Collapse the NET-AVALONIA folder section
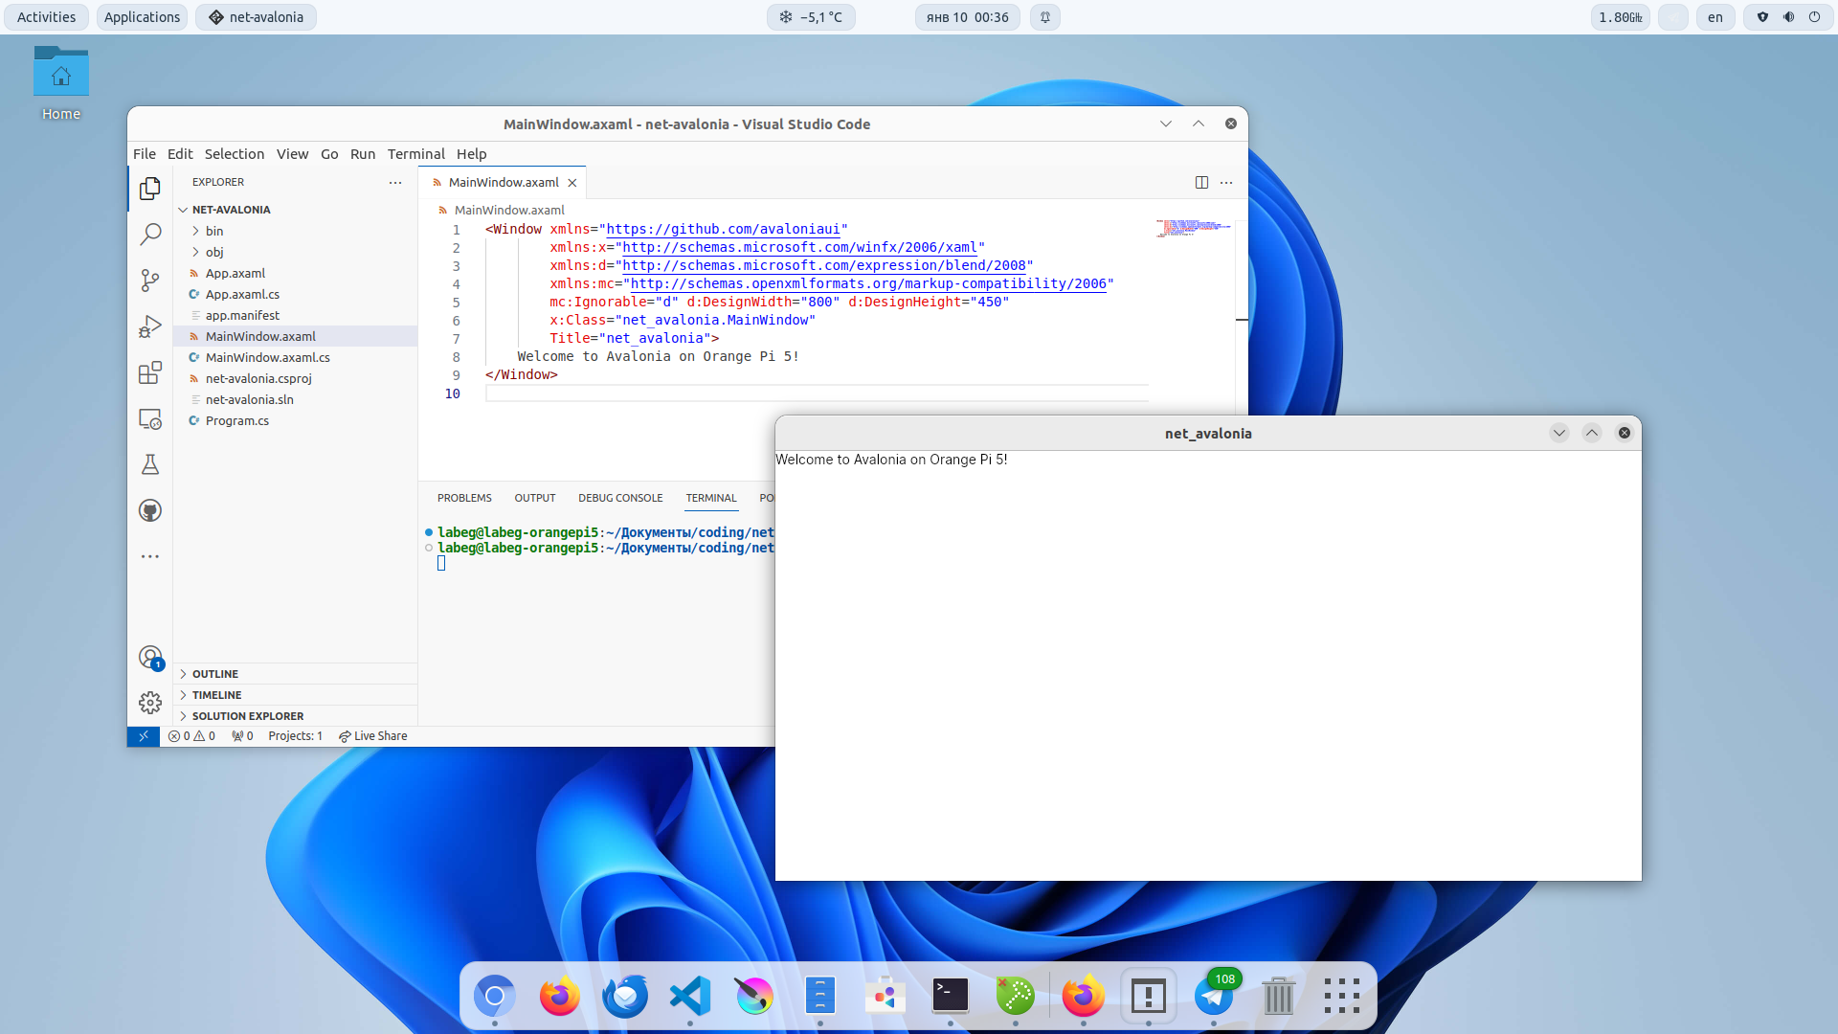1838x1034 pixels. coord(296,210)
